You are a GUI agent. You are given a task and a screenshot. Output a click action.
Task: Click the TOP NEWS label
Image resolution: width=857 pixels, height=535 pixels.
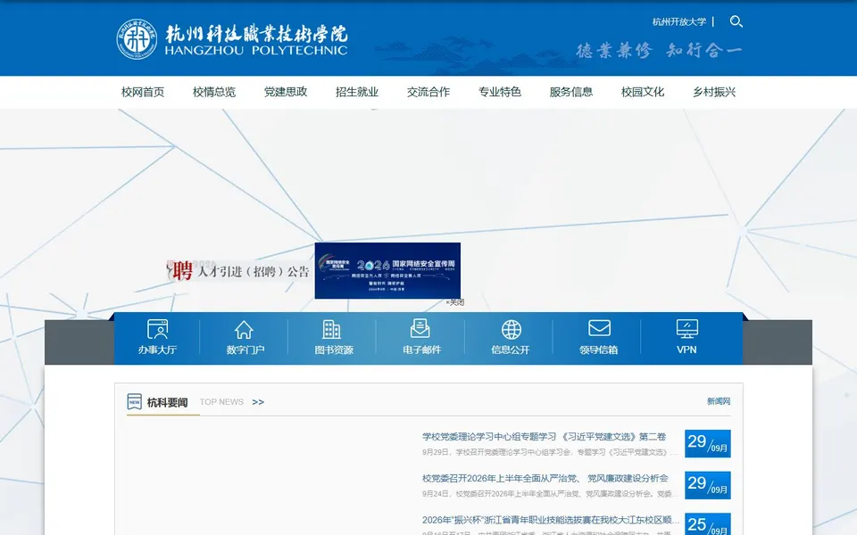pyautogui.click(x=221, y=402)
